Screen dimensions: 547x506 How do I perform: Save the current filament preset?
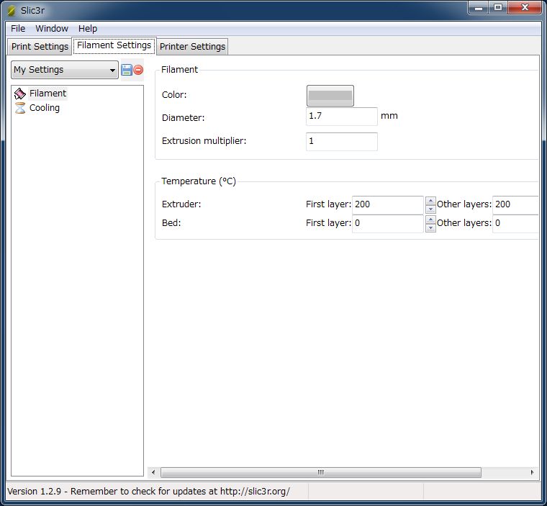pos(126,70)
